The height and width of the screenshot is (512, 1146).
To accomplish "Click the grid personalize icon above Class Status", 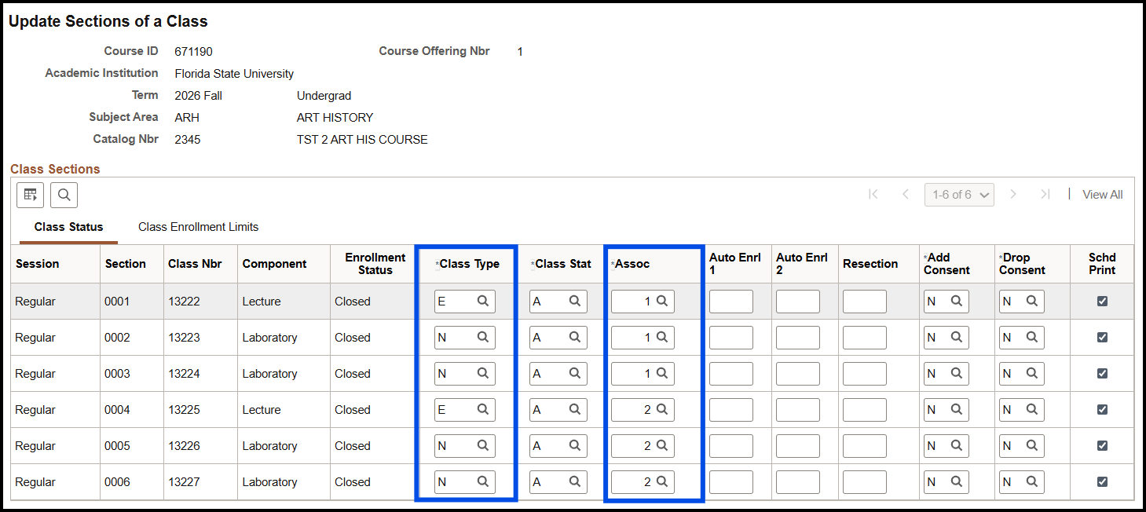I will [30, 195].
